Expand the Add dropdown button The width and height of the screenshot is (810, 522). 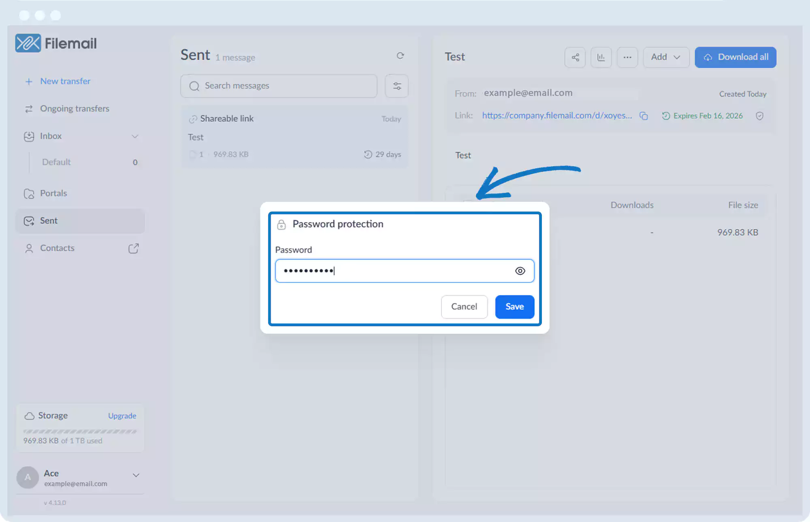(x=666, y=57)
